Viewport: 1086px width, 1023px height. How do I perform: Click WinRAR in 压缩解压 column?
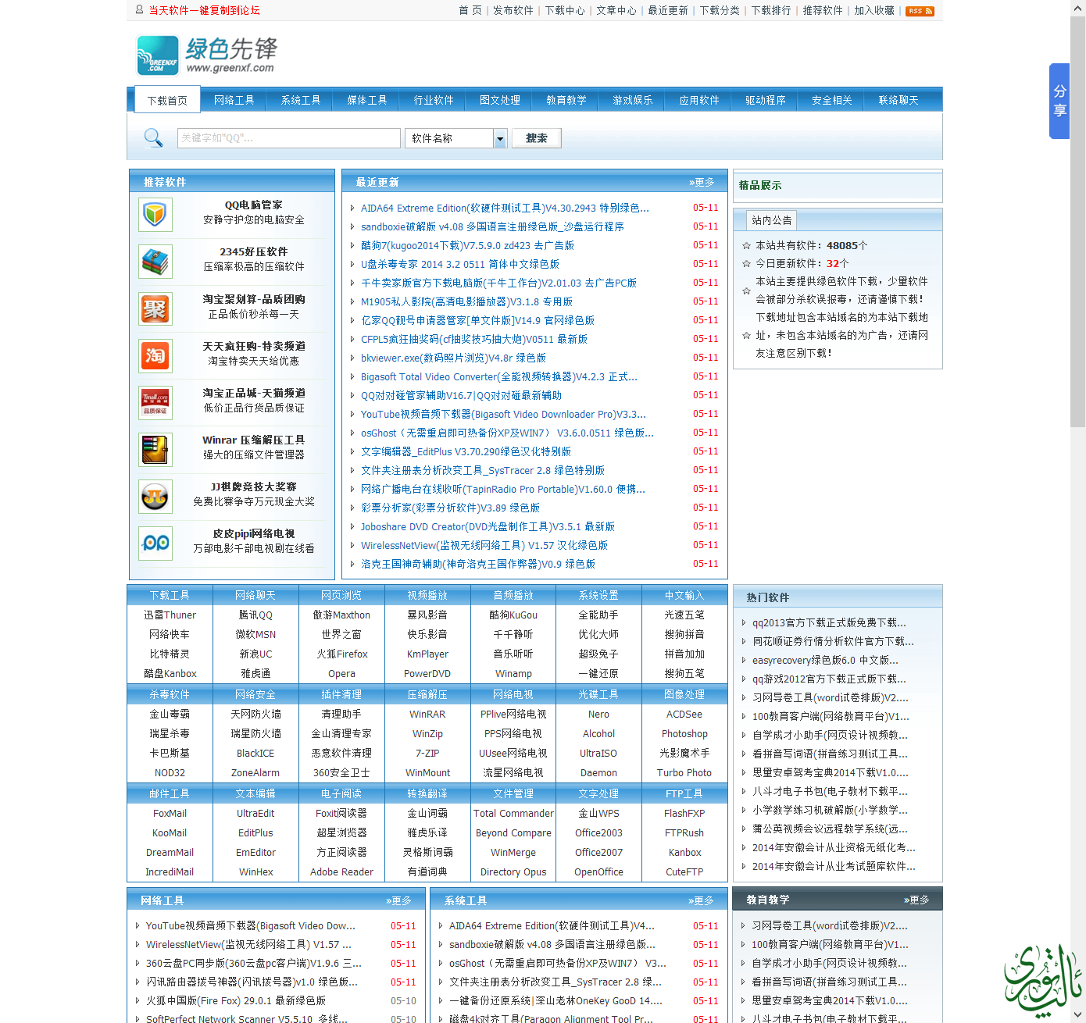tap(427, 714)
